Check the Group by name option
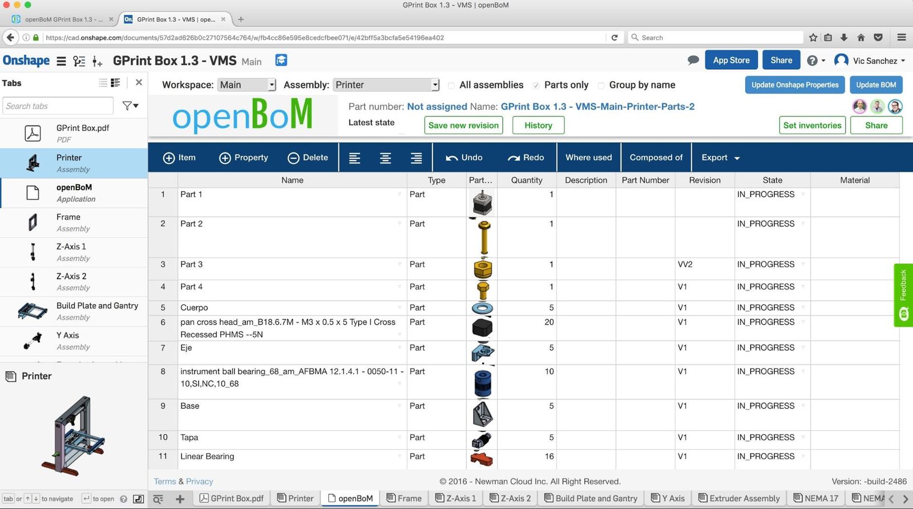The height and width of the screenshot is (509, 913). [601, 86]
